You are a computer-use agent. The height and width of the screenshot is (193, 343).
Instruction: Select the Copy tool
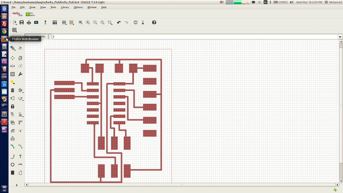pos(20,58)
